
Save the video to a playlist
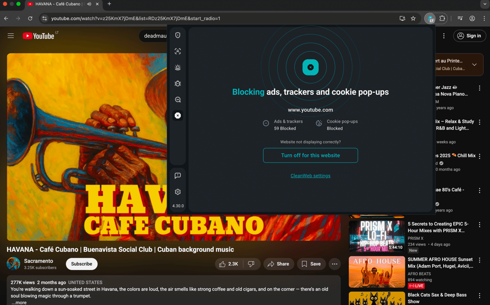(x=311, y=264)
